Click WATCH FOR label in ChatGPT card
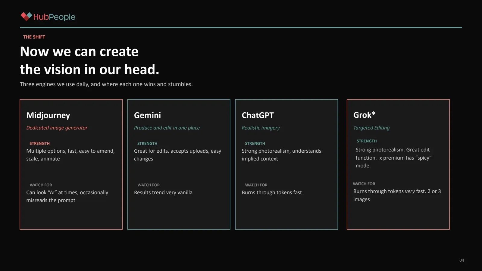The width and height of the screenshot is (482, 271). [256, 185]
